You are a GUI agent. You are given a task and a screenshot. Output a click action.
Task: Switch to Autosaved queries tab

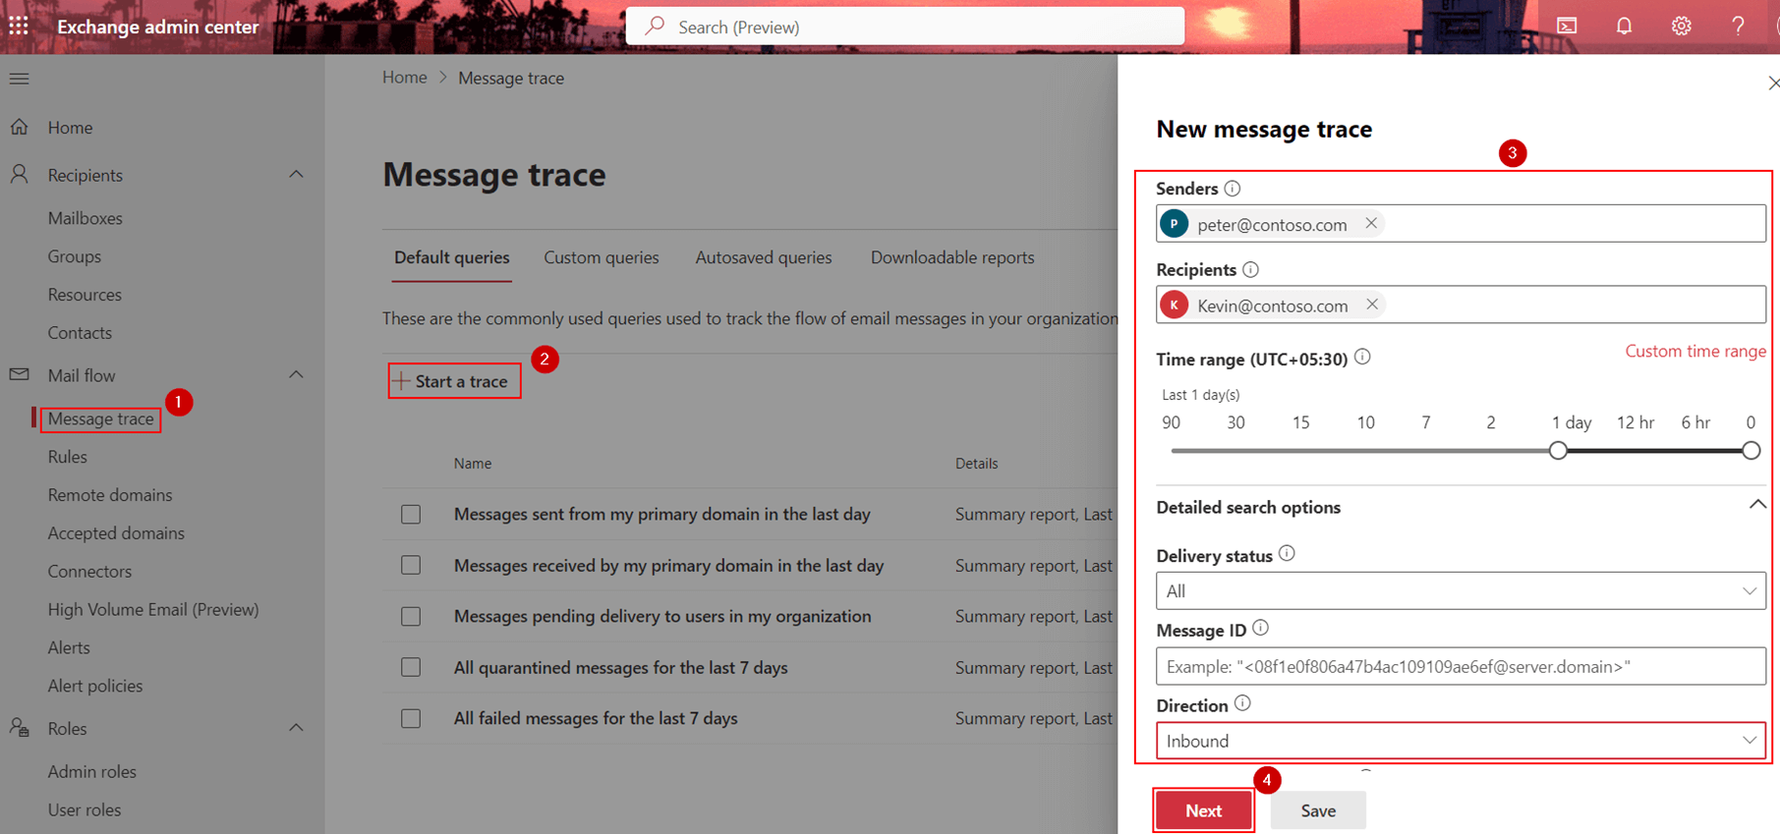(764, 257)
